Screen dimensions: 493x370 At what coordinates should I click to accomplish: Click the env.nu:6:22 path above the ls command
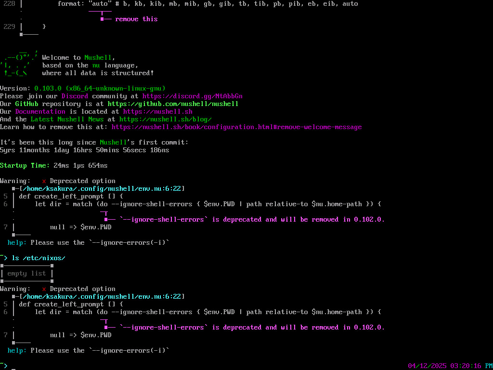(x=102, y=189)
